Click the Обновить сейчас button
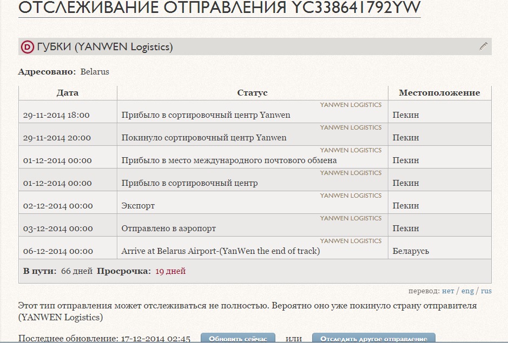Image resolution: width=508 pixels, height=343 pixels. click(238, 339)
